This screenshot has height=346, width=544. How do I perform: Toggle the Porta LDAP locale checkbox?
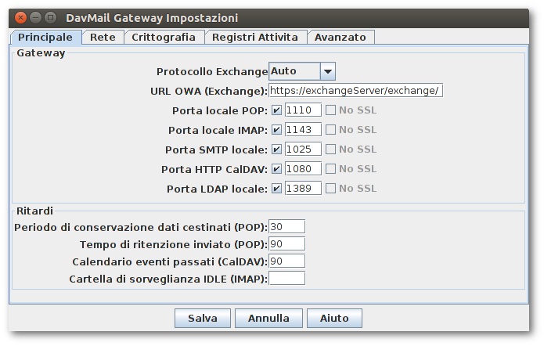pos(277,189)
